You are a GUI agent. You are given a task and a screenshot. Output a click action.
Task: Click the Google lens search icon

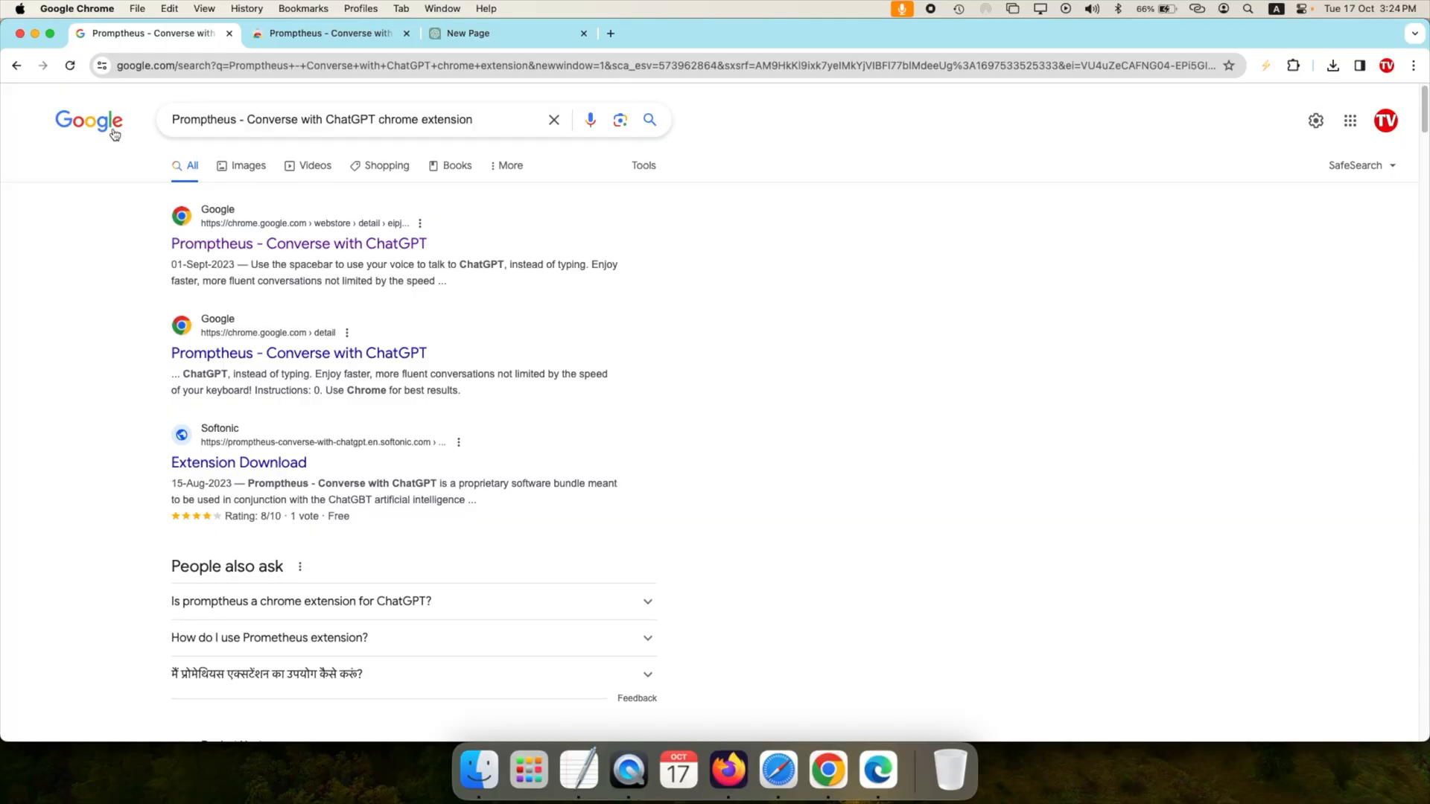620,120
